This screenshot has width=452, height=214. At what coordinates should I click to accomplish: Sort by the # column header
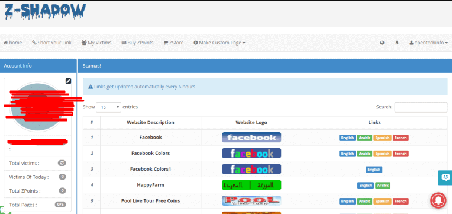coord(91,123)
